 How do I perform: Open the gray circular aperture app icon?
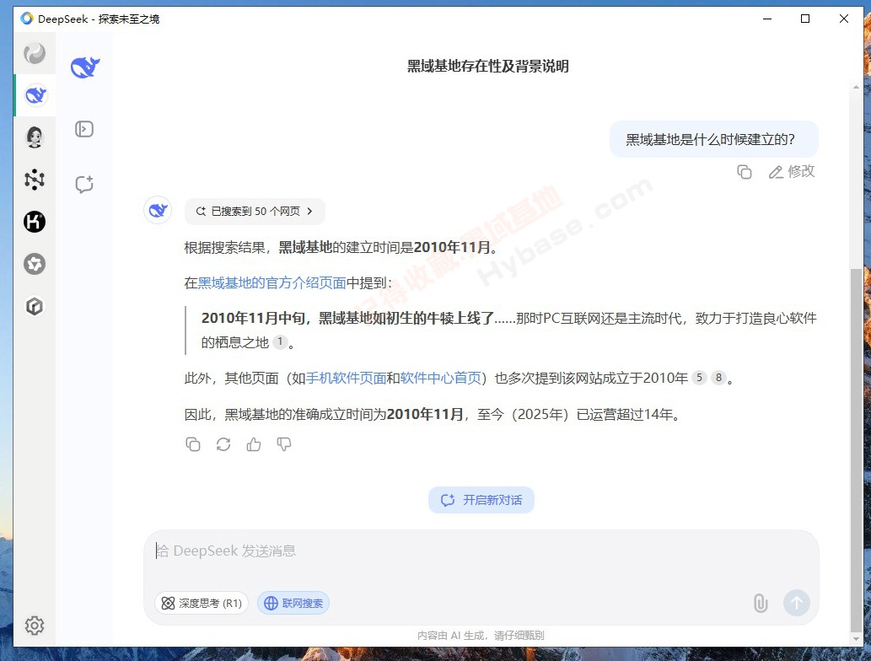pos(35,264)
